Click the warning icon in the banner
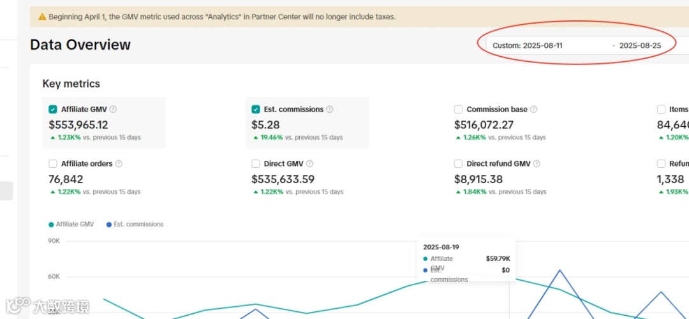The height and width of the screenshot is (319, 689). pos(42,17)
